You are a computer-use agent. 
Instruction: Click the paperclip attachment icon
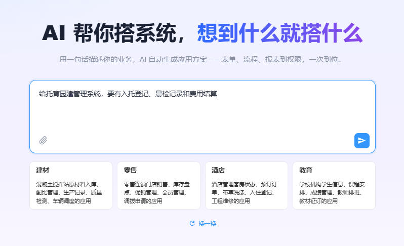pyautogui.click(x=44, y=140)
